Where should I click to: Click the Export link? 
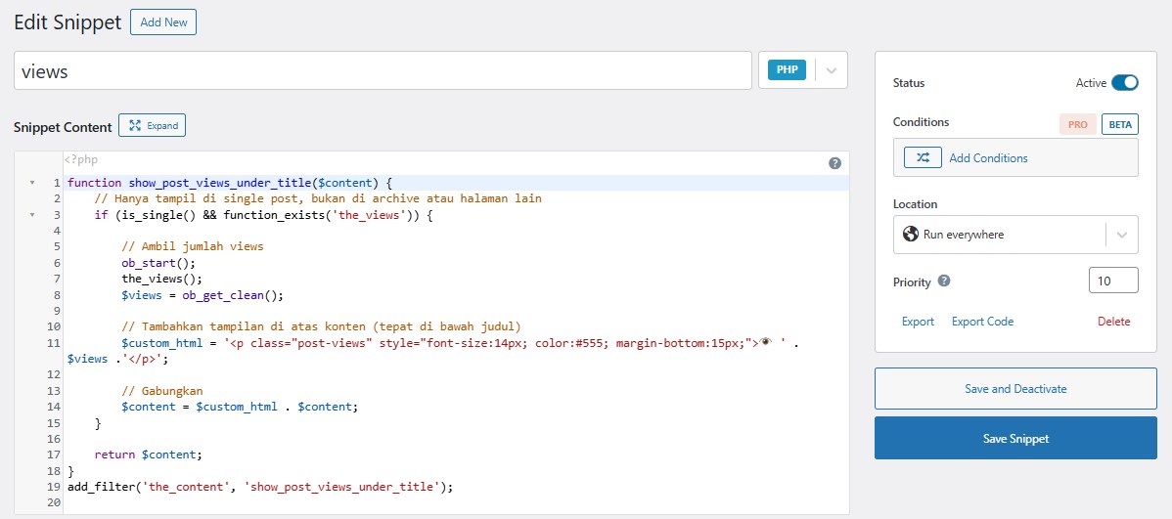tap(918, 322)
